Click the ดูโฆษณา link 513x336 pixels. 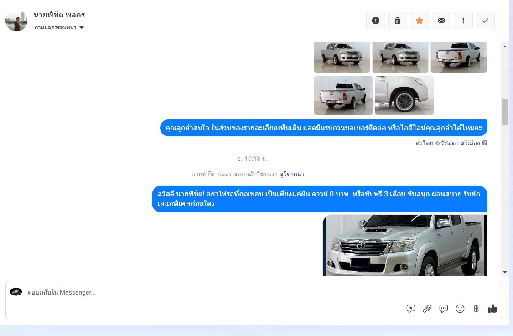[x=291, y=174]
